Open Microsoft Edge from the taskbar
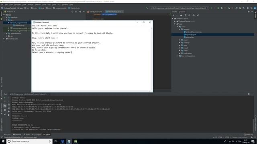This screenshot has width=257, height=144. click(63, 141)
